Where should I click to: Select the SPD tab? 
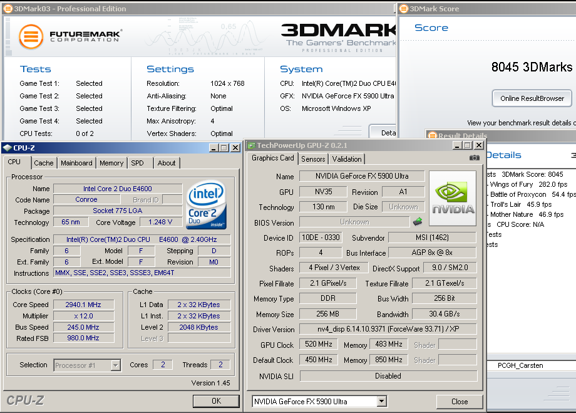[x=137, y=163]
